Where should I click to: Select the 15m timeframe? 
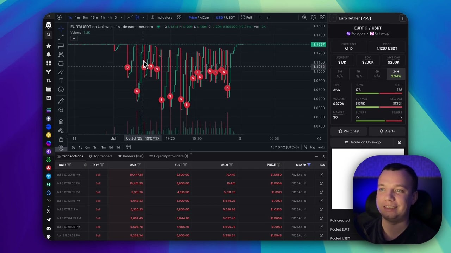94,17
